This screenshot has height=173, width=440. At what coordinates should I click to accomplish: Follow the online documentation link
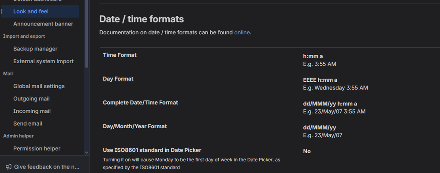[242, 32]
